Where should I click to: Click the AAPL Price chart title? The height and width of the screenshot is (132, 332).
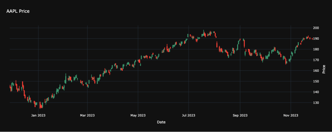click(x=18, y=11)
